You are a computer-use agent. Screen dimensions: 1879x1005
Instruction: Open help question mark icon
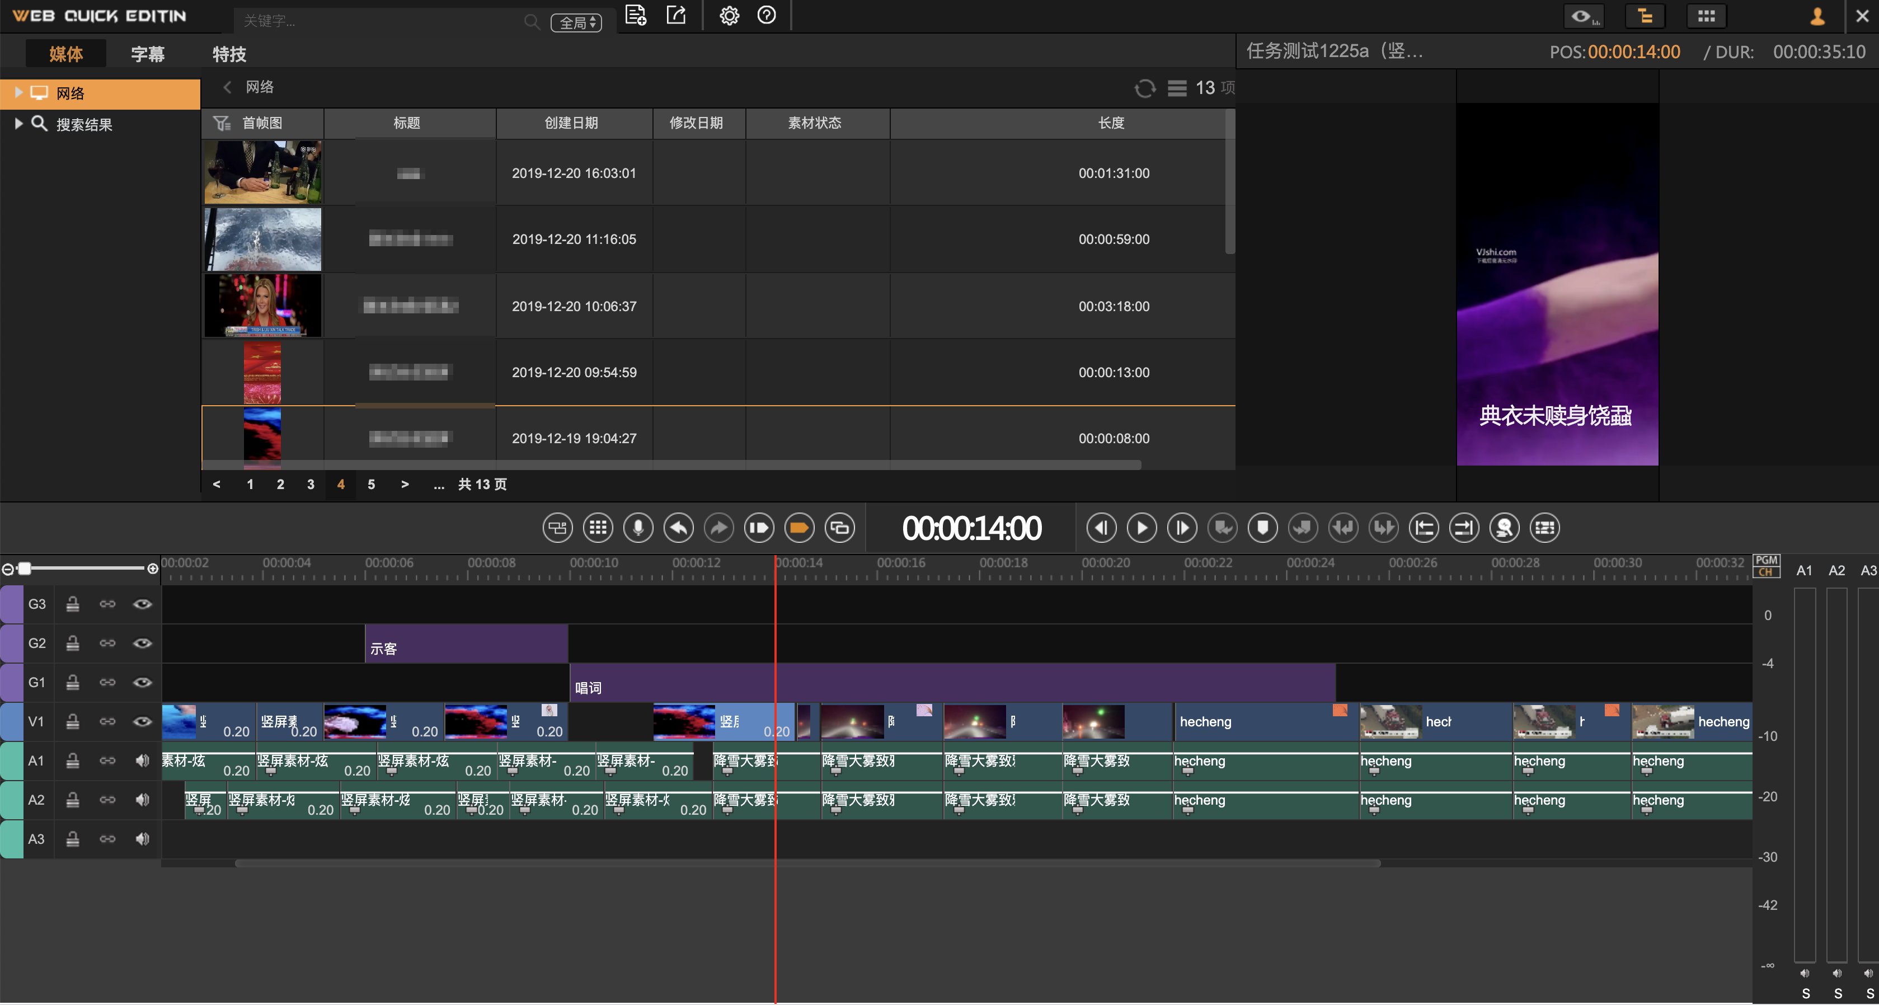point(767,15)
